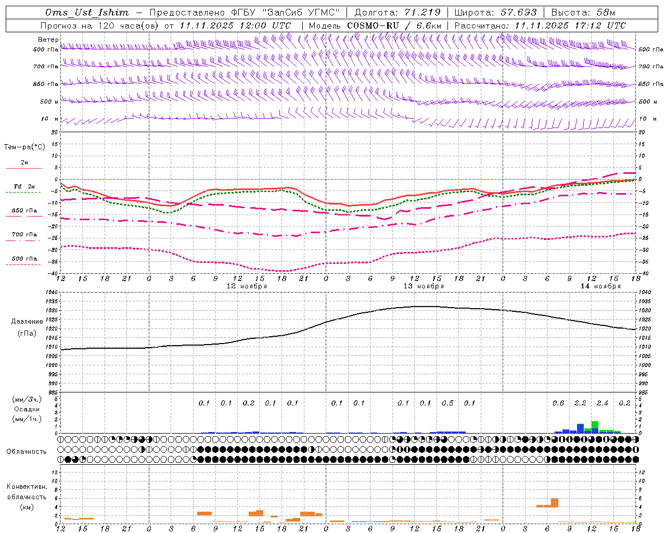
Task: Click the '2м' temperature legend entry
Action: [x=24, y=163]
